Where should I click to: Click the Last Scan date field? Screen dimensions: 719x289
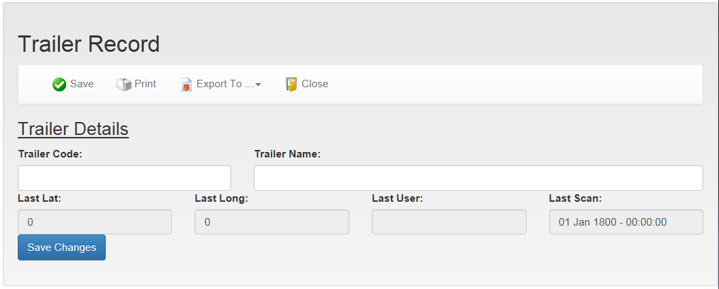(626, 222)
